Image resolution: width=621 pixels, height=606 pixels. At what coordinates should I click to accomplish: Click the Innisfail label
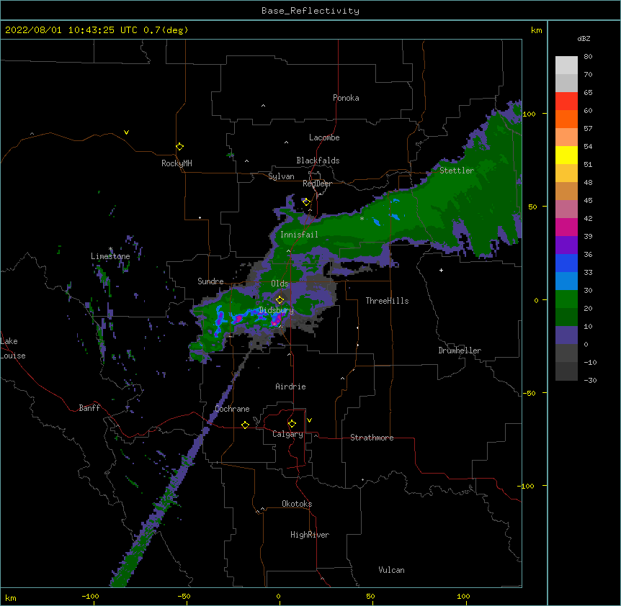[299, 235]
